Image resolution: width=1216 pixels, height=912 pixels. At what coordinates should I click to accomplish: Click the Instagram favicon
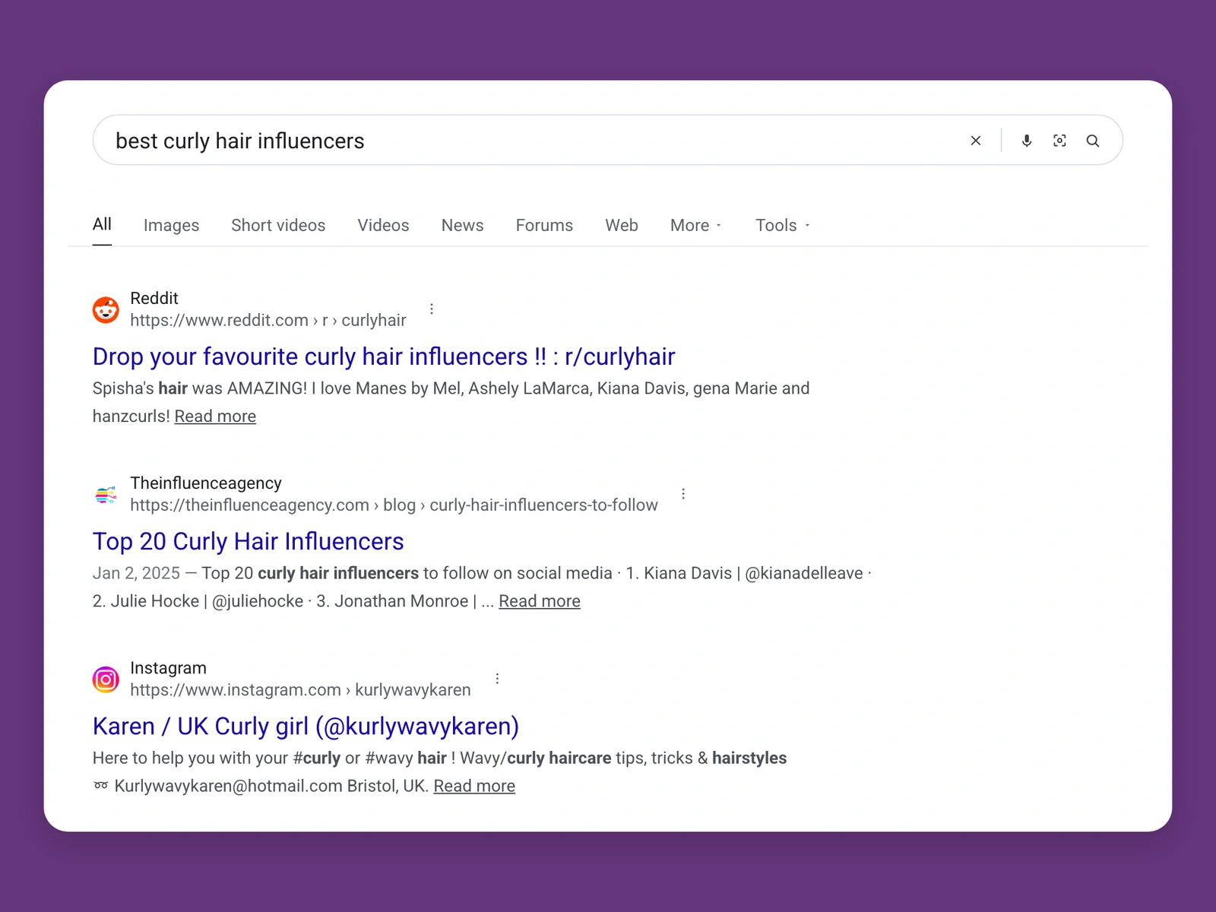coord(106,679)
